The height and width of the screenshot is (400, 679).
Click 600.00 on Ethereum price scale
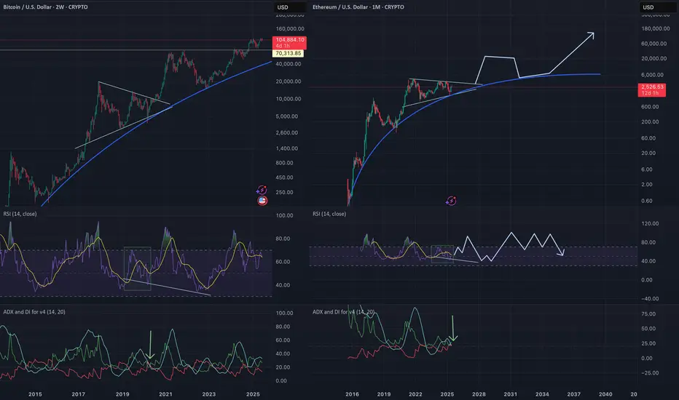click(x=650, y=107)
